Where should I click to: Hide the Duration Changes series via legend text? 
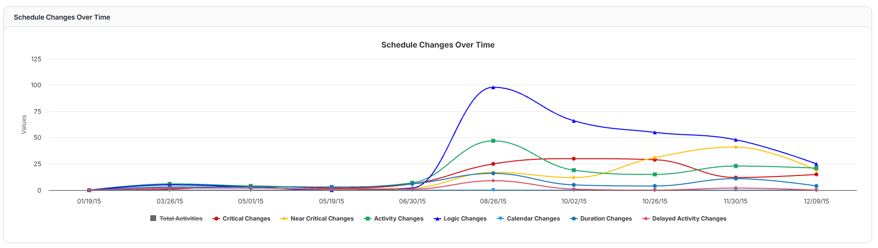605,219
